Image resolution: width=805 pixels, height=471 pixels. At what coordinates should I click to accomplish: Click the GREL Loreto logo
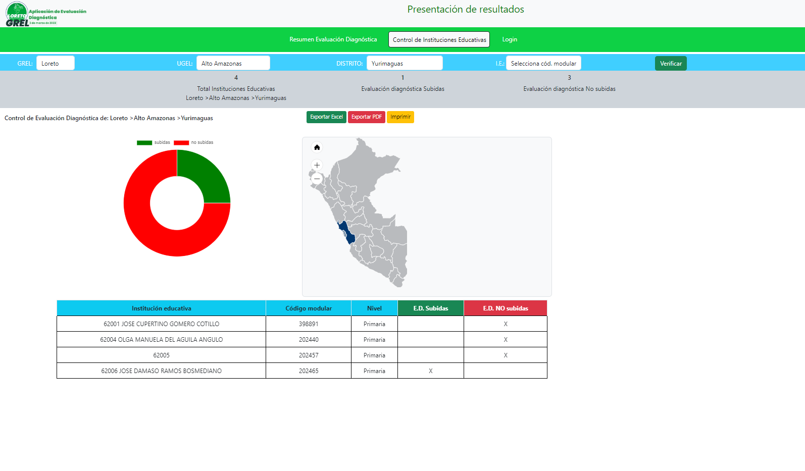[x=17, y=14]
